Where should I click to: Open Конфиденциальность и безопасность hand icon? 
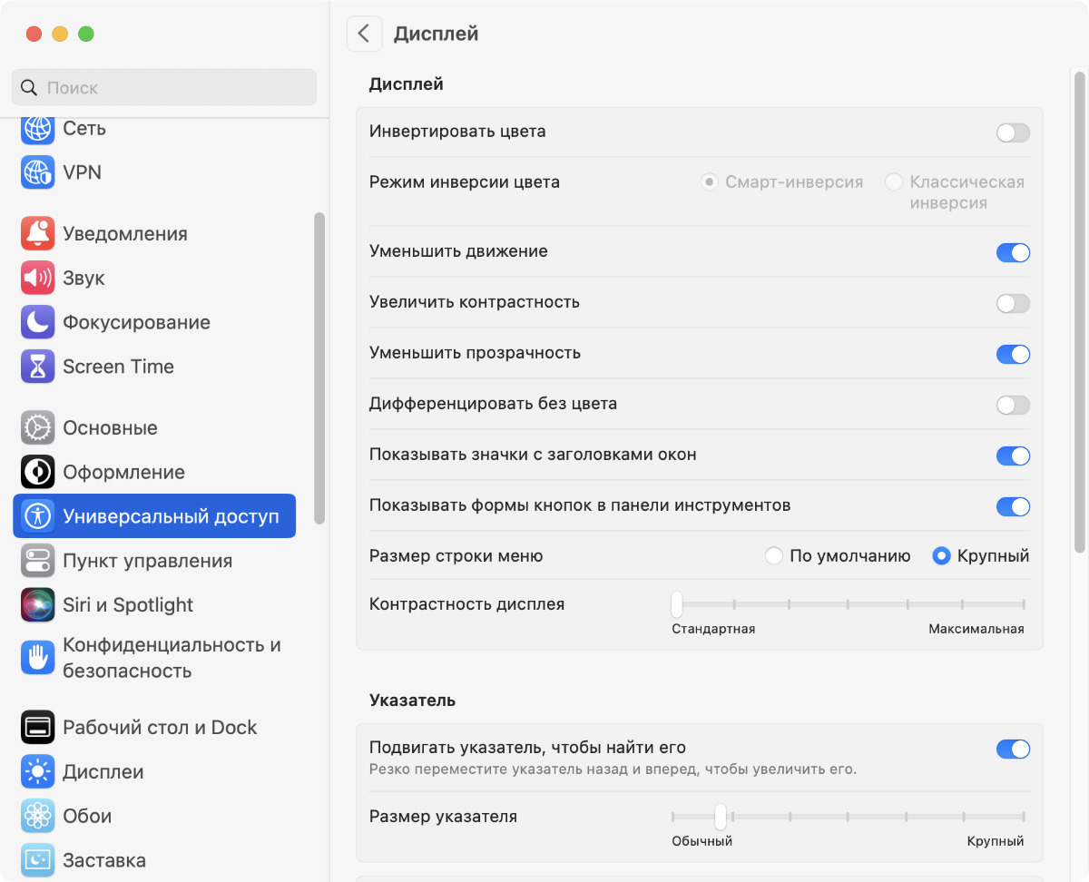(x=37, y=658)
